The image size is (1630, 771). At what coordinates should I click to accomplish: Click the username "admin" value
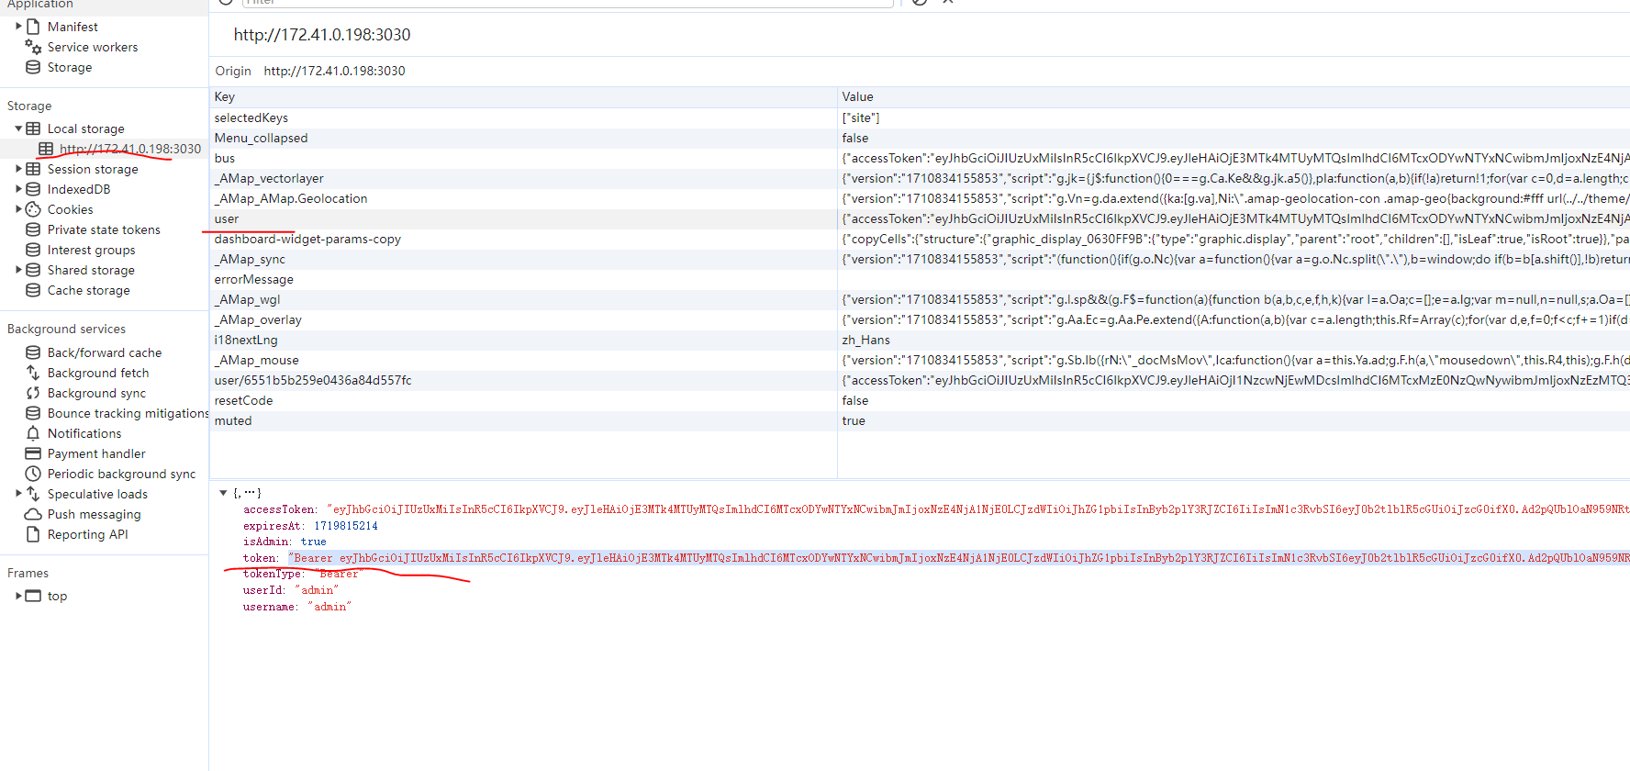tap(329, 607)
